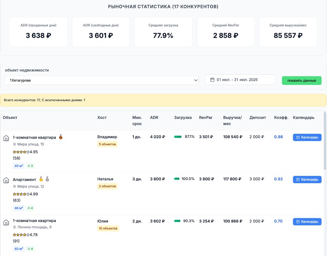Screen dimensions: 327x256
Task: Click occupancy bar showing 90.3%
Action: coord(177,221)
